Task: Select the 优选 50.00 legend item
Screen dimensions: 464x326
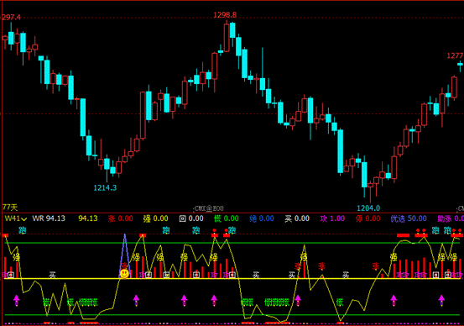Action: 409,218
